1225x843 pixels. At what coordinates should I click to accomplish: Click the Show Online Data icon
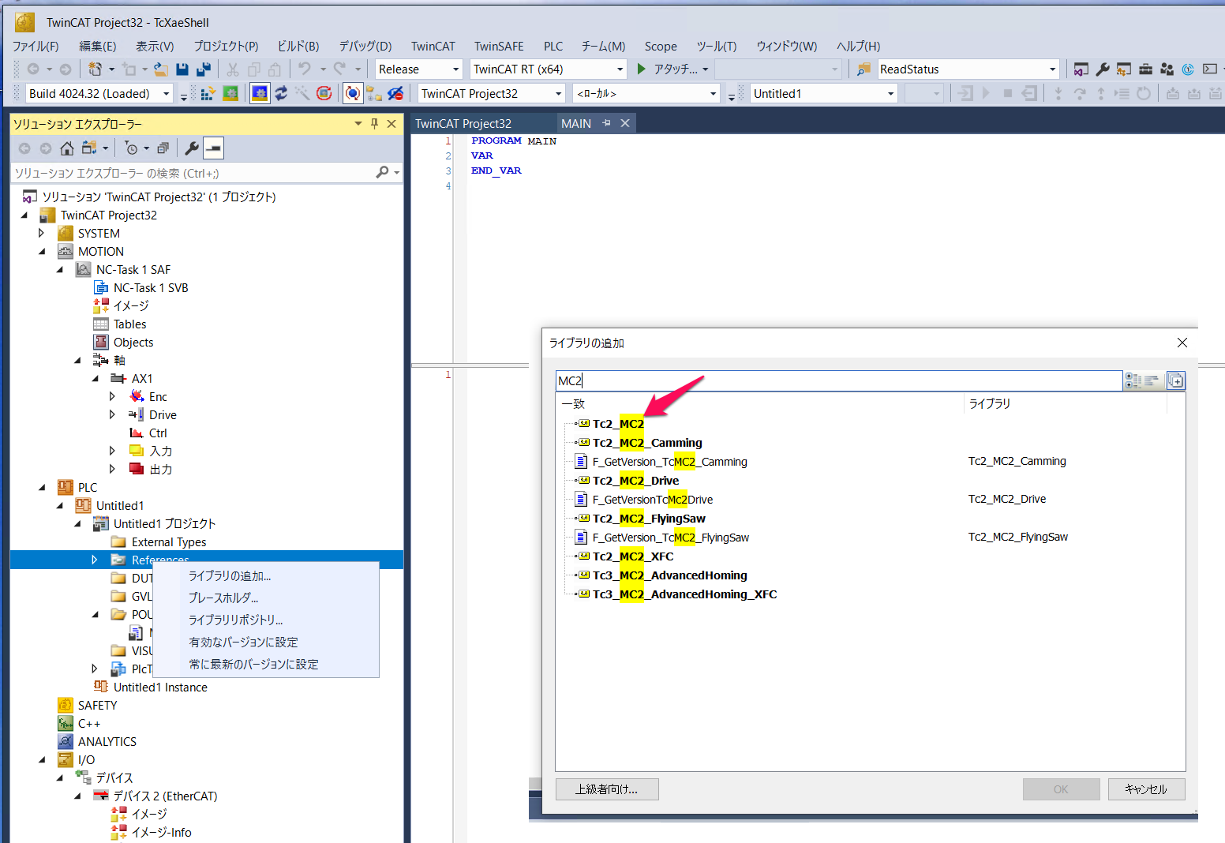pos(353,94)
